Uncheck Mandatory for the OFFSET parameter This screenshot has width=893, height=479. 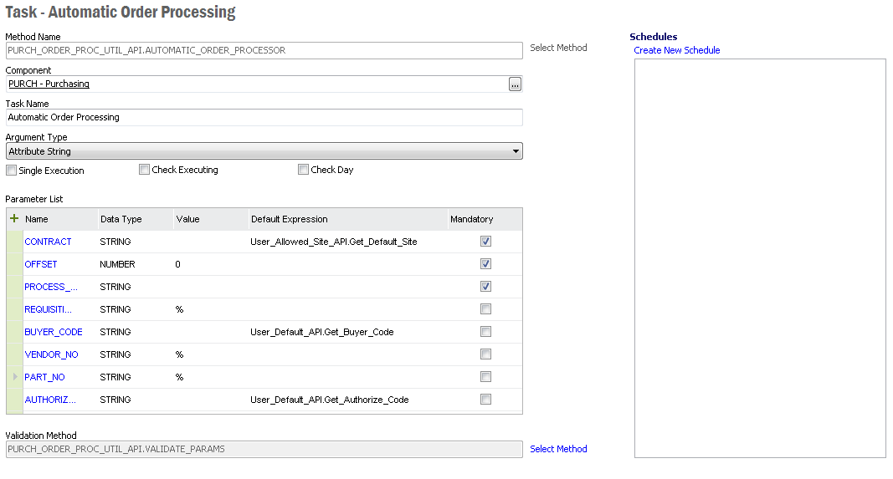(x=485, y=264)
